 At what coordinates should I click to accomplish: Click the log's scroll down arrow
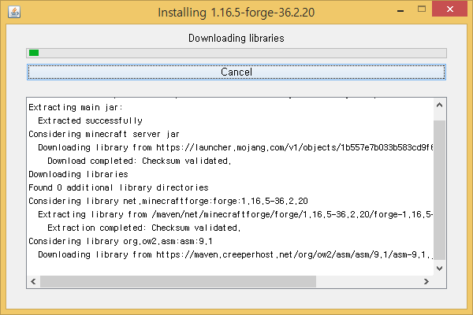click(440, 269)
